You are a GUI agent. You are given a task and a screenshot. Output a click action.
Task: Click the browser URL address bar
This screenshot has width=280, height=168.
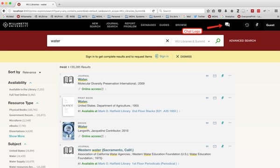click(79, 11)
